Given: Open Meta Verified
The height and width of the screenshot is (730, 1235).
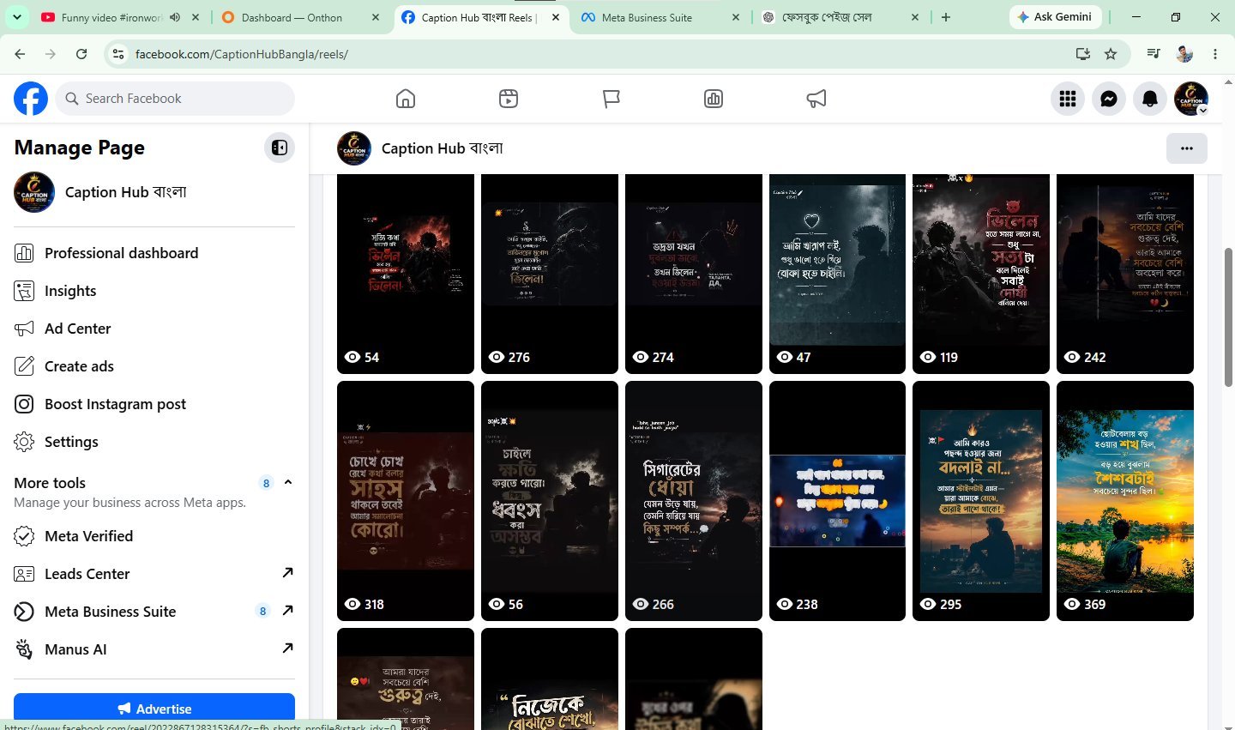Looking at the screenshot, I should click(154, 536).
